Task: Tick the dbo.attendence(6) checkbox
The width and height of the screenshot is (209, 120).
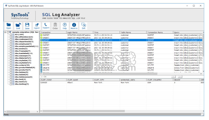Action: [x=11, y=37]
